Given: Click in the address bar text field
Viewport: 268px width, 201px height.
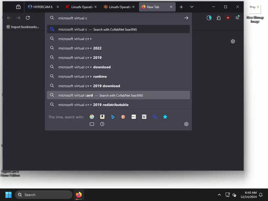Looking at the screenshot, I should pyautogui.click(x=119, y=18).
